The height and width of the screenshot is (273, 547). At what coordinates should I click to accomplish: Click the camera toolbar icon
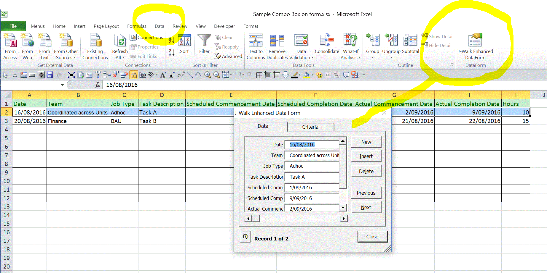pos(143,75)
